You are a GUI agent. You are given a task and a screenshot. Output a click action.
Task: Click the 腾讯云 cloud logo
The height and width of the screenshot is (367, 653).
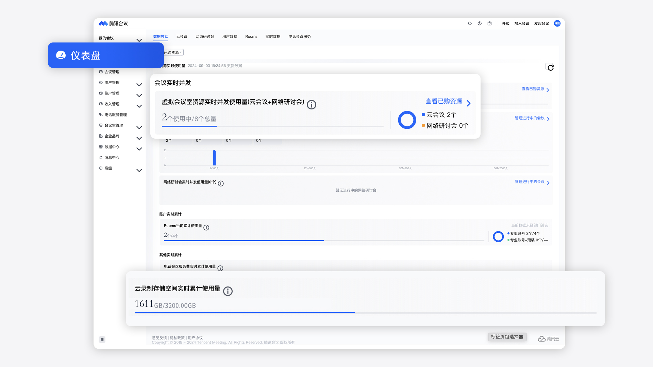point(548,339)
